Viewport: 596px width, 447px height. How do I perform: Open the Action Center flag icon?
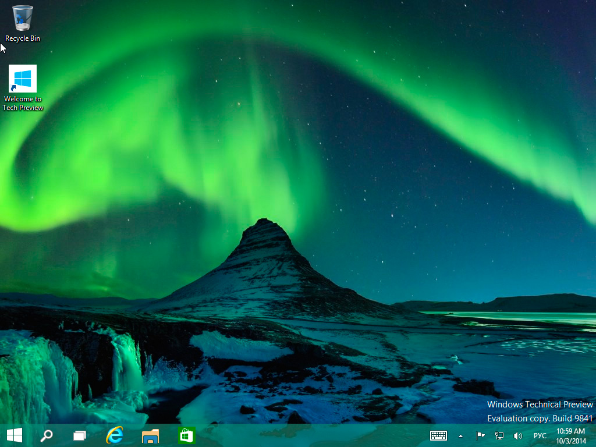[x=480, y=435]
